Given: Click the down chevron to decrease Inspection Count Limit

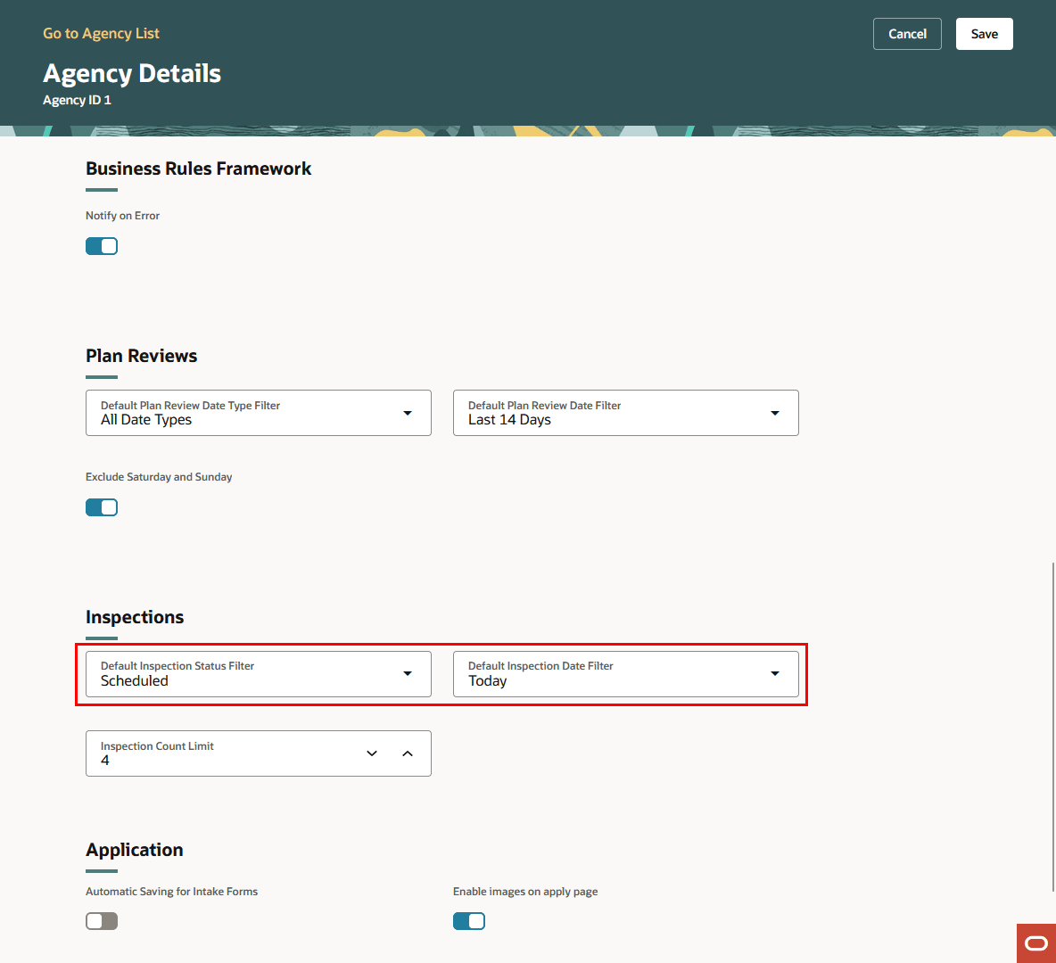Looking at the screenshot, I should [372, 753].
